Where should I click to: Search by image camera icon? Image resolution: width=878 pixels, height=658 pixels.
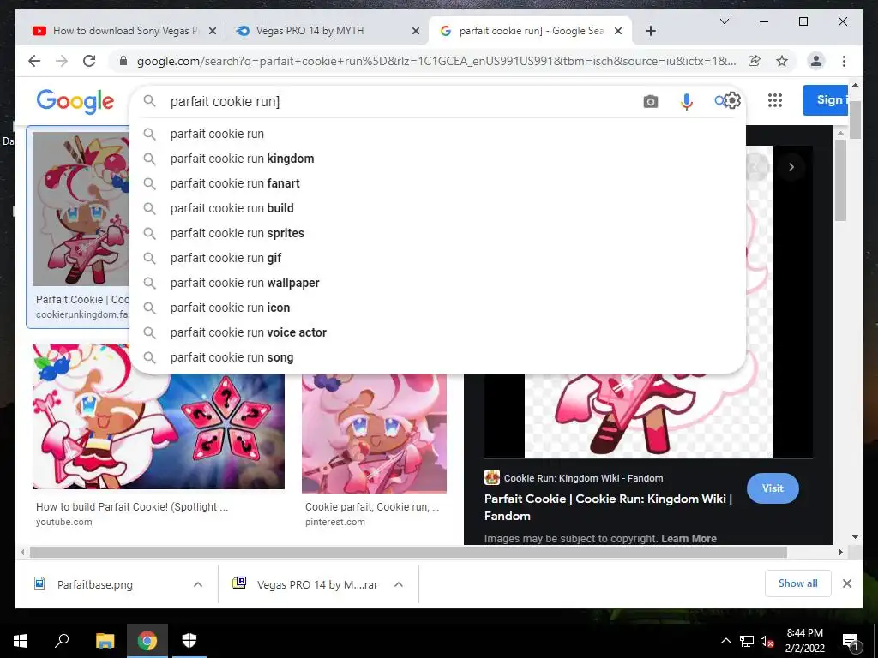click(650, 101)
